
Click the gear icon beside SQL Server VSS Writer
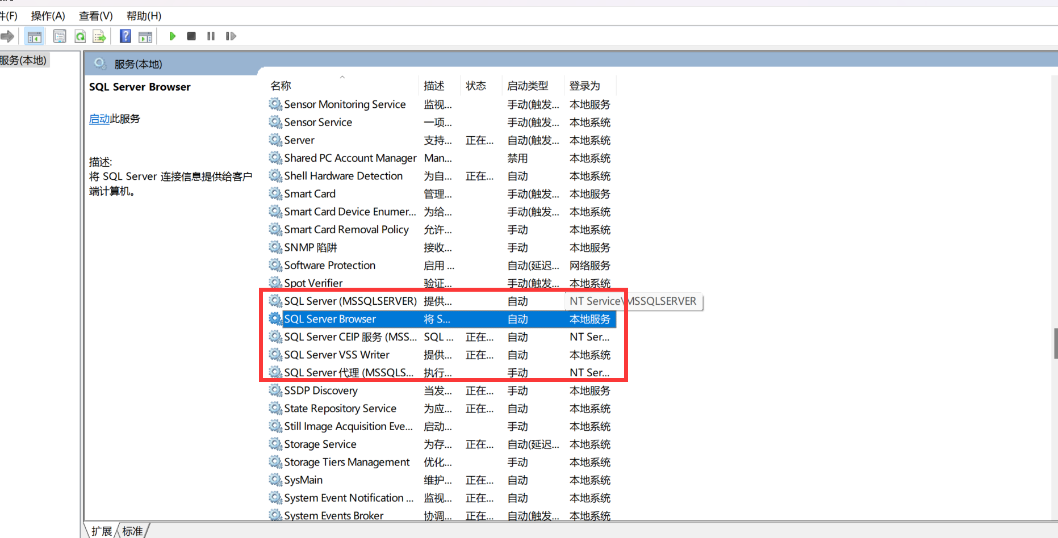pyautogui.click(x=275, y=355)
